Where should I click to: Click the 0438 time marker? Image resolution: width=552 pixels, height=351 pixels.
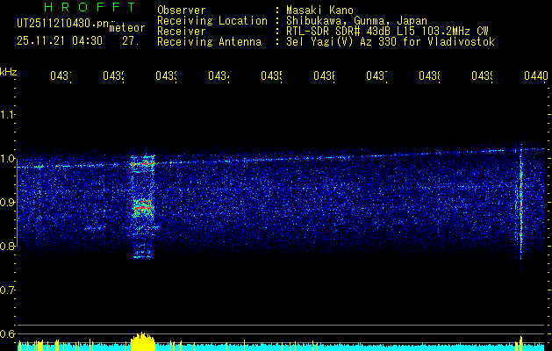[429, 75]
